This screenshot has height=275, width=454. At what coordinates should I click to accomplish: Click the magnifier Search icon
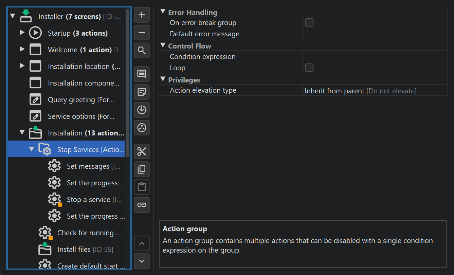pyautogui.click(x=142, y=51)
